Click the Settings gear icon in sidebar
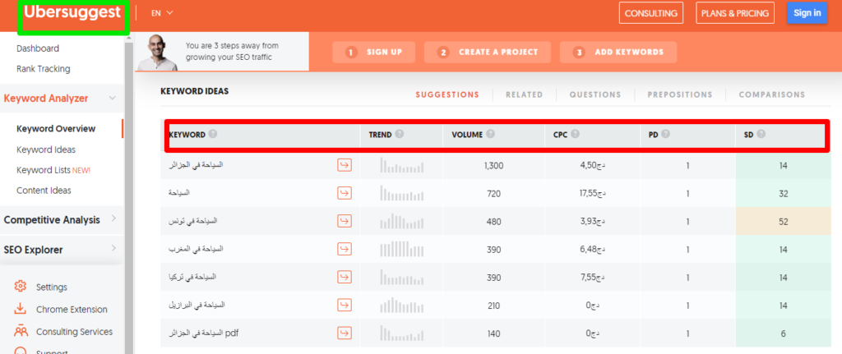842x354 pixels. tap(21, 287)
